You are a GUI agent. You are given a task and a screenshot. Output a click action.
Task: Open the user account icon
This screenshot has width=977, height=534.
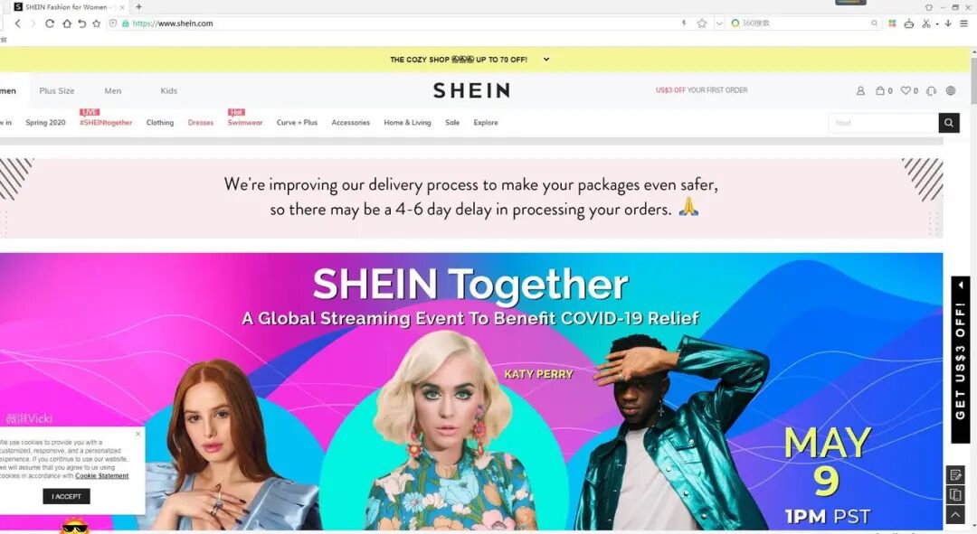tap(860, 91)
